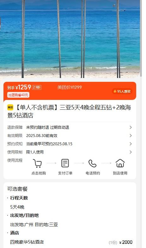
Task: Open the 未预约随时退 过期自动退 details
Action: click(48, 127)
